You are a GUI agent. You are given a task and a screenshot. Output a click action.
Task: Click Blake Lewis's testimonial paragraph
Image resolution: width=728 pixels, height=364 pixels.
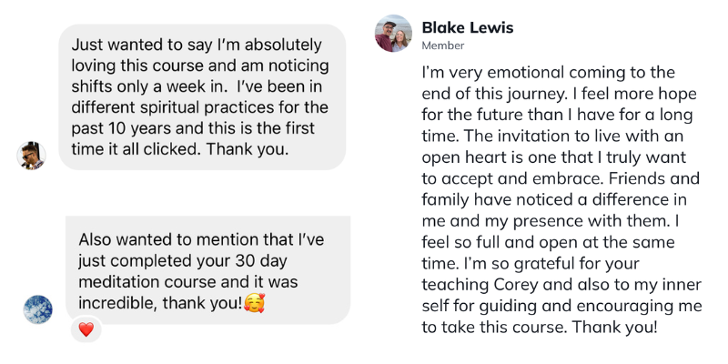point(557,197)
